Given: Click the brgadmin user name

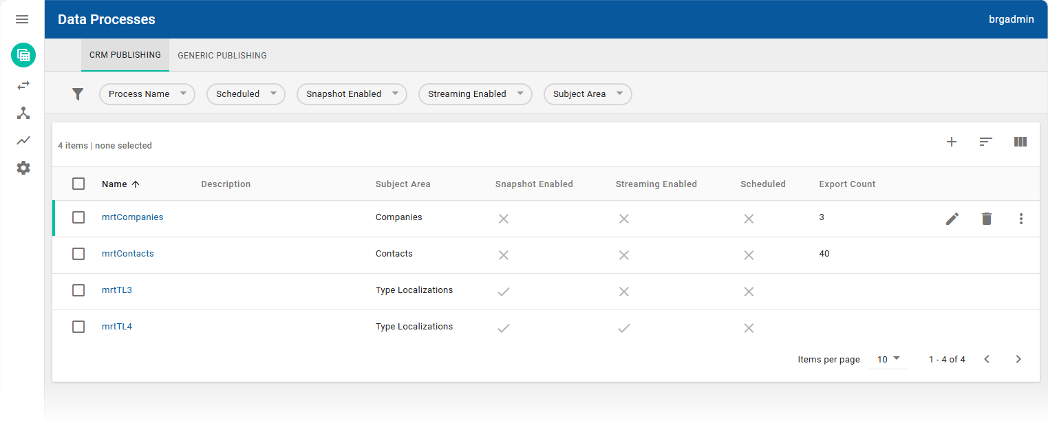Looking at the screenshot, I should pos(1011,19).
